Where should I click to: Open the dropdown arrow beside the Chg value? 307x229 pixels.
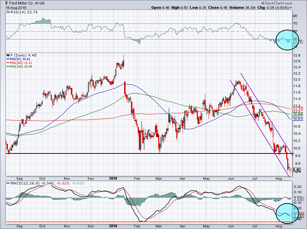[291, 8]
